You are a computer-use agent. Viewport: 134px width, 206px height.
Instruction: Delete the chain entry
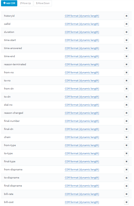tap(126, 137)
